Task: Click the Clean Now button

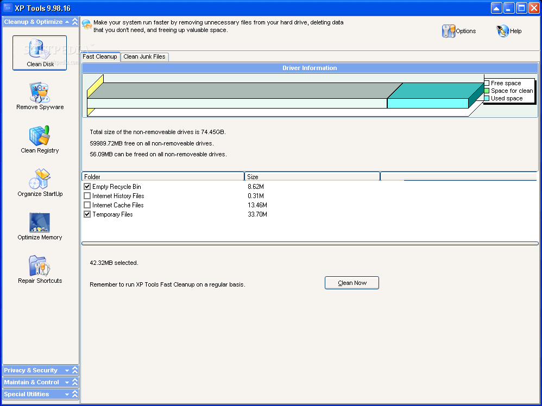Action: (x=352, y=283)
